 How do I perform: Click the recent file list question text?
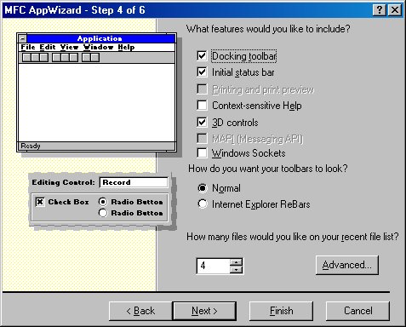(x=293, y=237)
